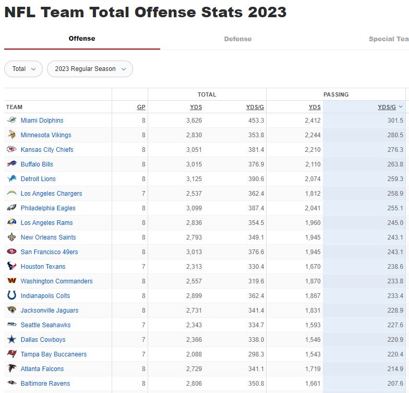The image size is (409, 393).
Task: Click the PASSING group header
Action: coord(336,94)
